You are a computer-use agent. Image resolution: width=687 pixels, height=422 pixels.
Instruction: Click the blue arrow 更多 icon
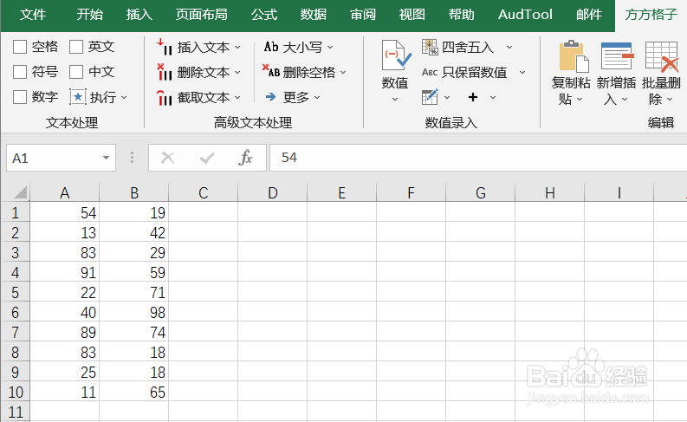point(271,96)
